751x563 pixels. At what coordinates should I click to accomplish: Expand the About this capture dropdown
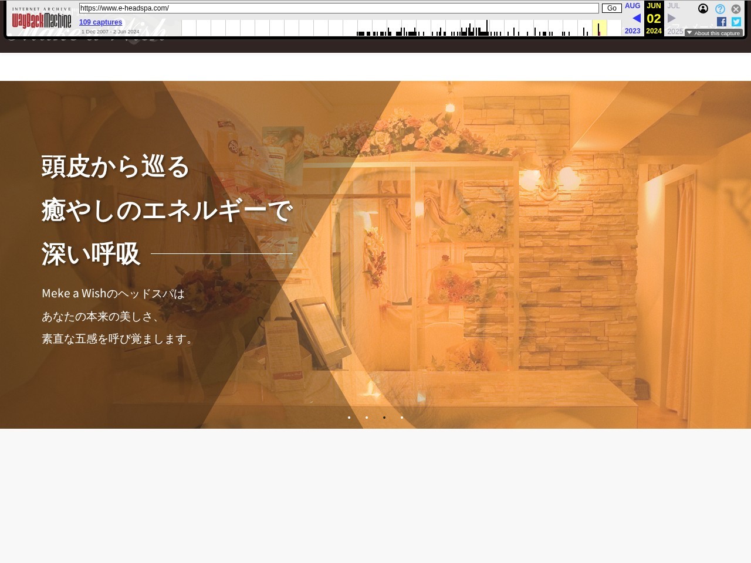(713, 33)
